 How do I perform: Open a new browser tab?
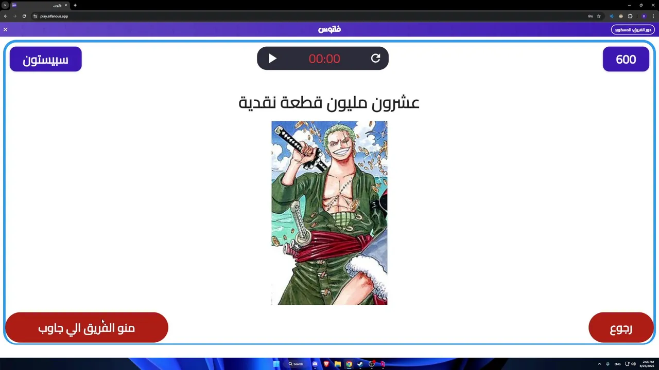click(75, 5)
